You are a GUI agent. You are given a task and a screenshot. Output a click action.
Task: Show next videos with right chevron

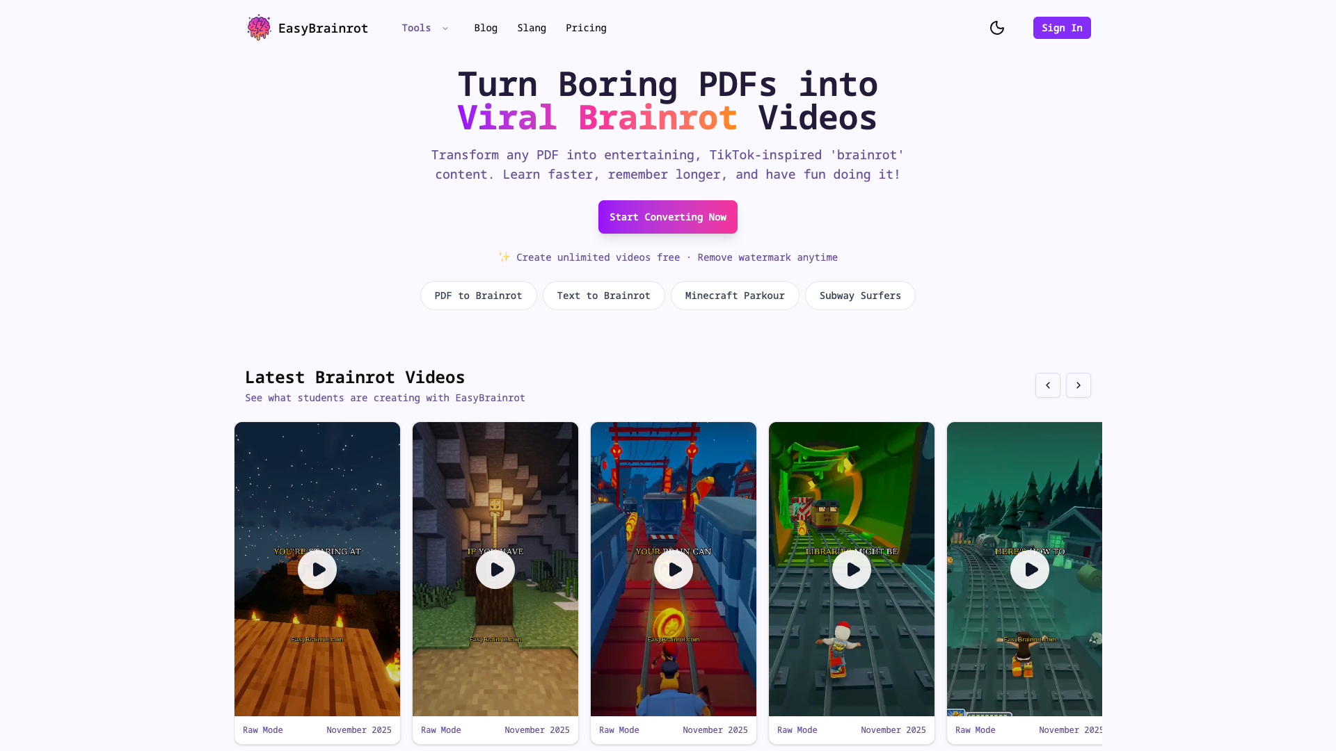click(x=1079, y=385)
